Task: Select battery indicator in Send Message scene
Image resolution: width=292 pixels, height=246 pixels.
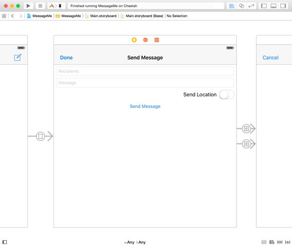Action: 230,48
